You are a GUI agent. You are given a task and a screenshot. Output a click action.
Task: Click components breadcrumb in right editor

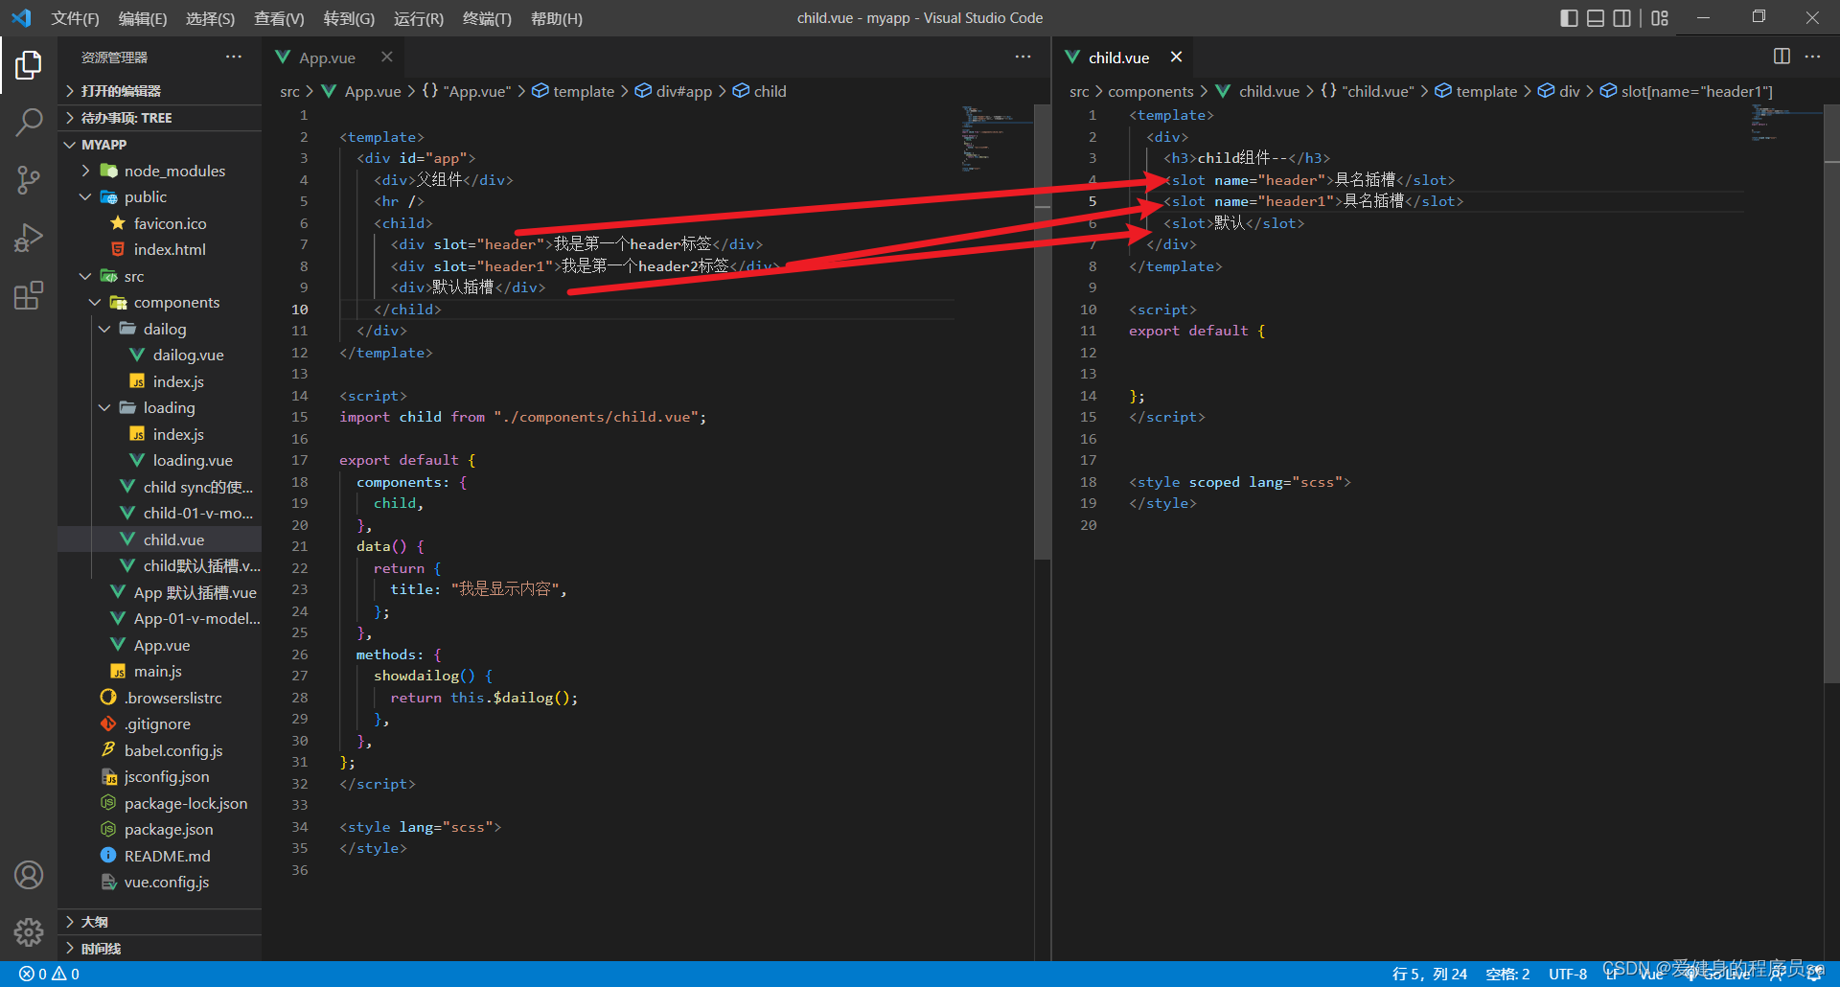pos(1151,91)
